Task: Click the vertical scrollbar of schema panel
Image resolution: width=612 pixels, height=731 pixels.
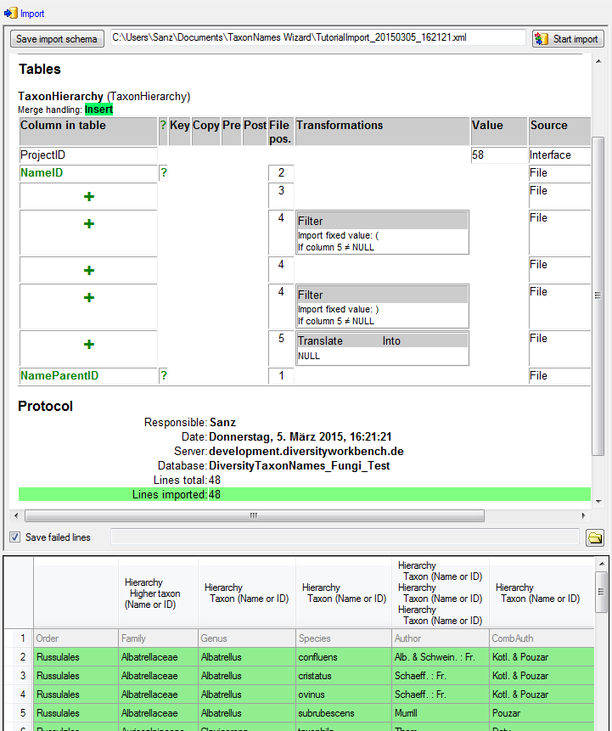Action: (598, 295)
